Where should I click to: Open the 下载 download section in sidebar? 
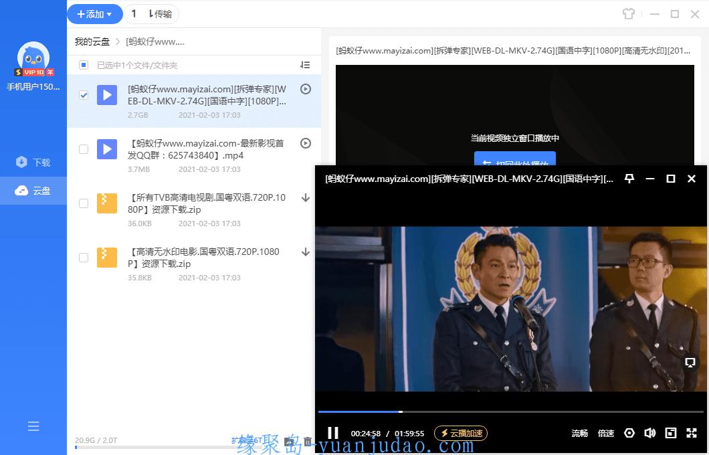33,162
